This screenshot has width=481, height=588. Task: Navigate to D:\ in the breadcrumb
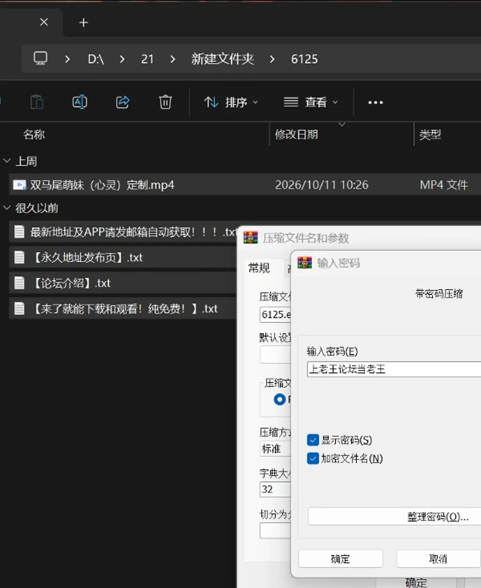96,59
